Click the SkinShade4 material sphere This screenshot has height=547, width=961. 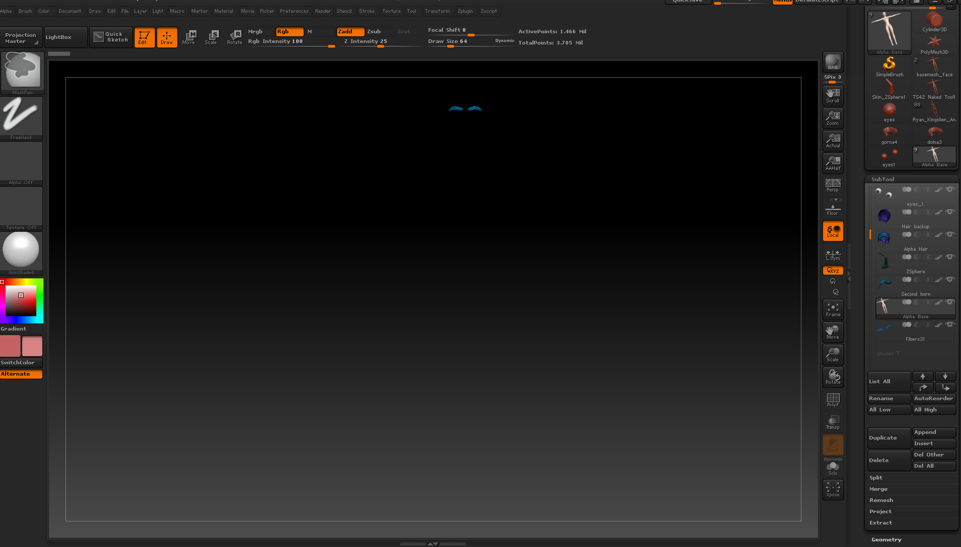click(x=21, y=253)
